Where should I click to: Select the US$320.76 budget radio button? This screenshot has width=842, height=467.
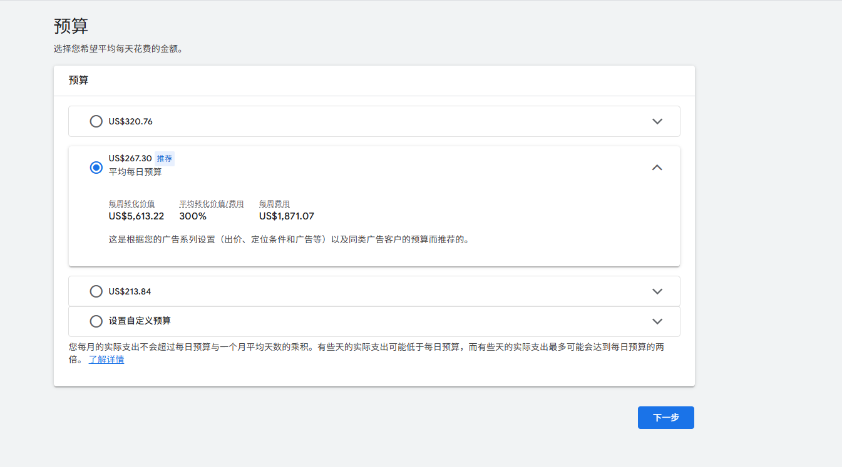[x=96, y=121]
